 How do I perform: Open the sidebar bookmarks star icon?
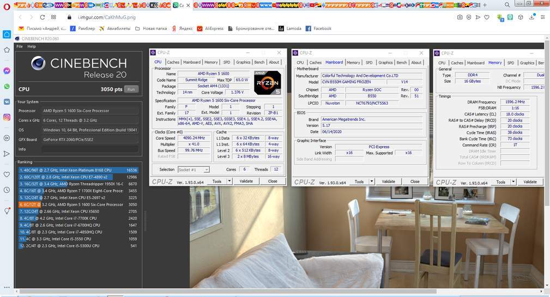pyautogui.click(x=7, y=50)
